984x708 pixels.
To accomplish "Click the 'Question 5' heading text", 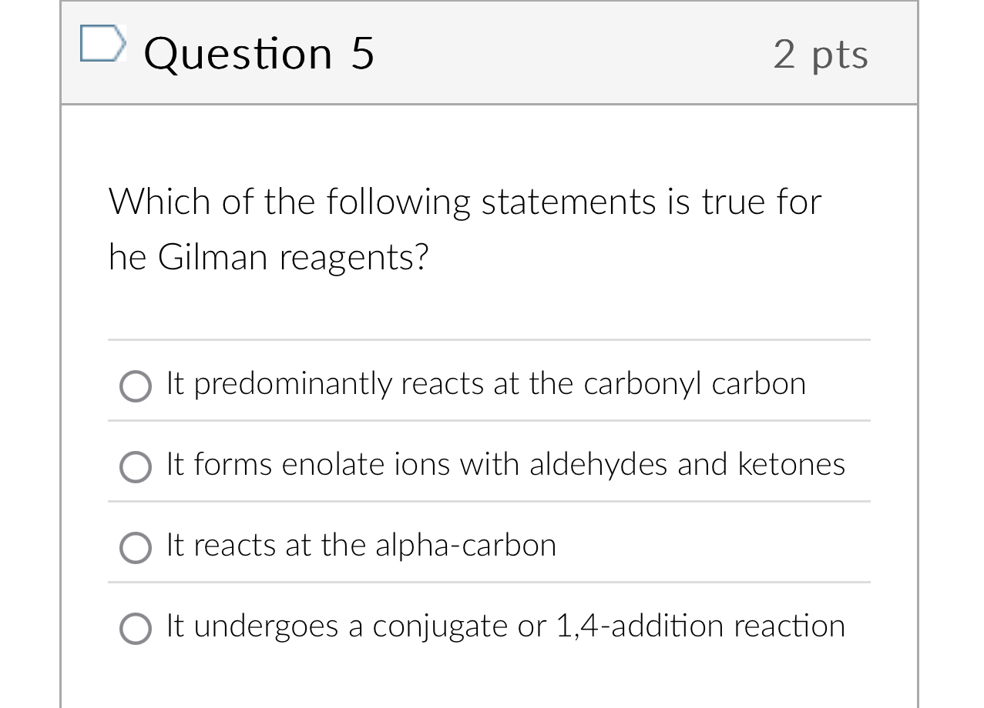I will pyautogui.click(x=260, y=53).
